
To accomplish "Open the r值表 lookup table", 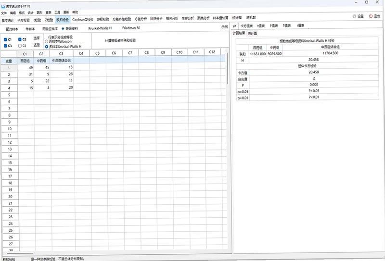I will (x=300, y=25).
